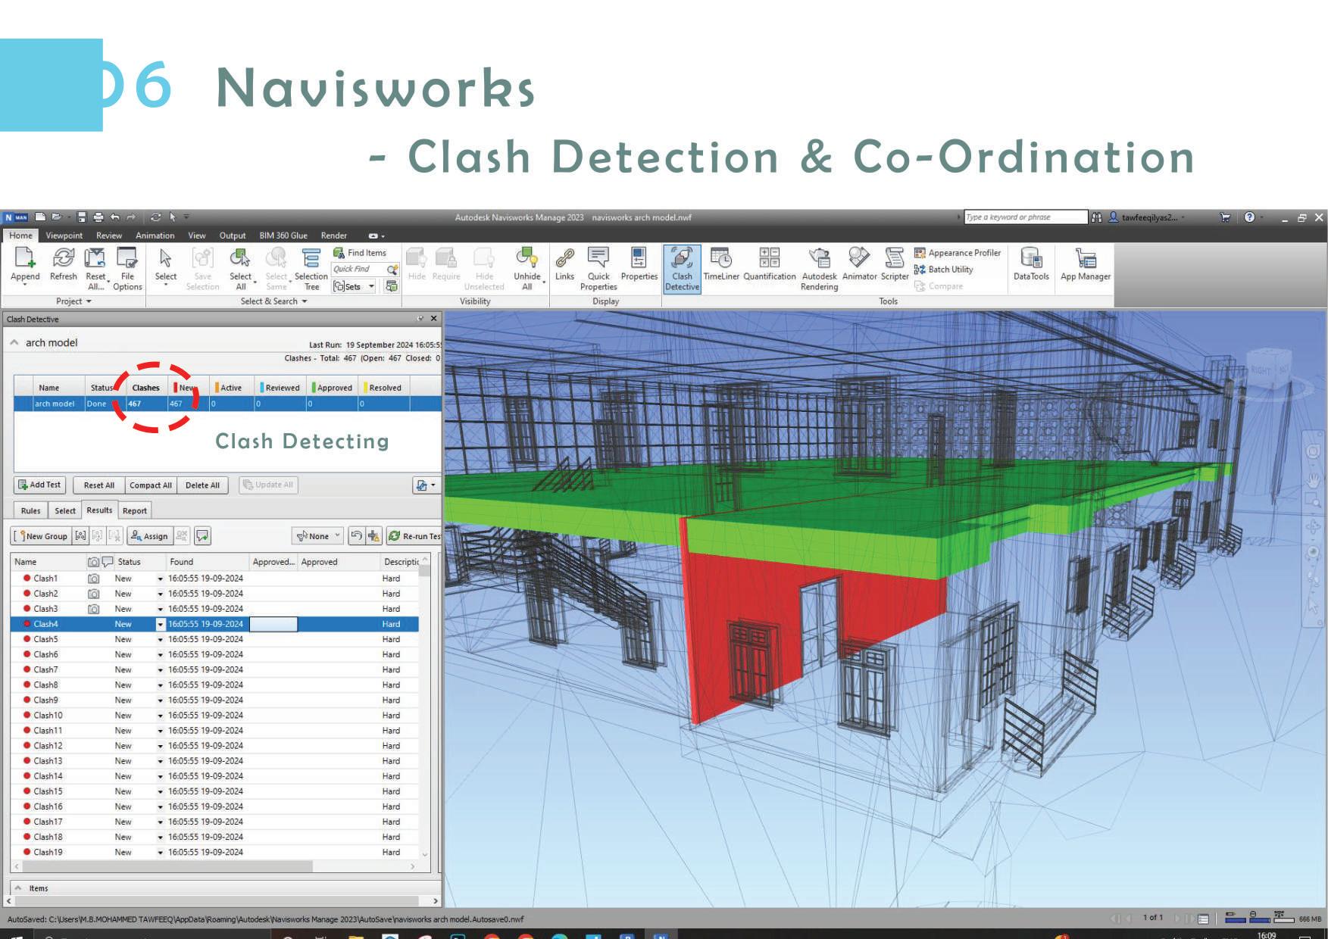The width and height of the screenshot is (1328, 939).
Task: Click the Add comment icon in Results toolbar
Action: [x=202, y=536]
